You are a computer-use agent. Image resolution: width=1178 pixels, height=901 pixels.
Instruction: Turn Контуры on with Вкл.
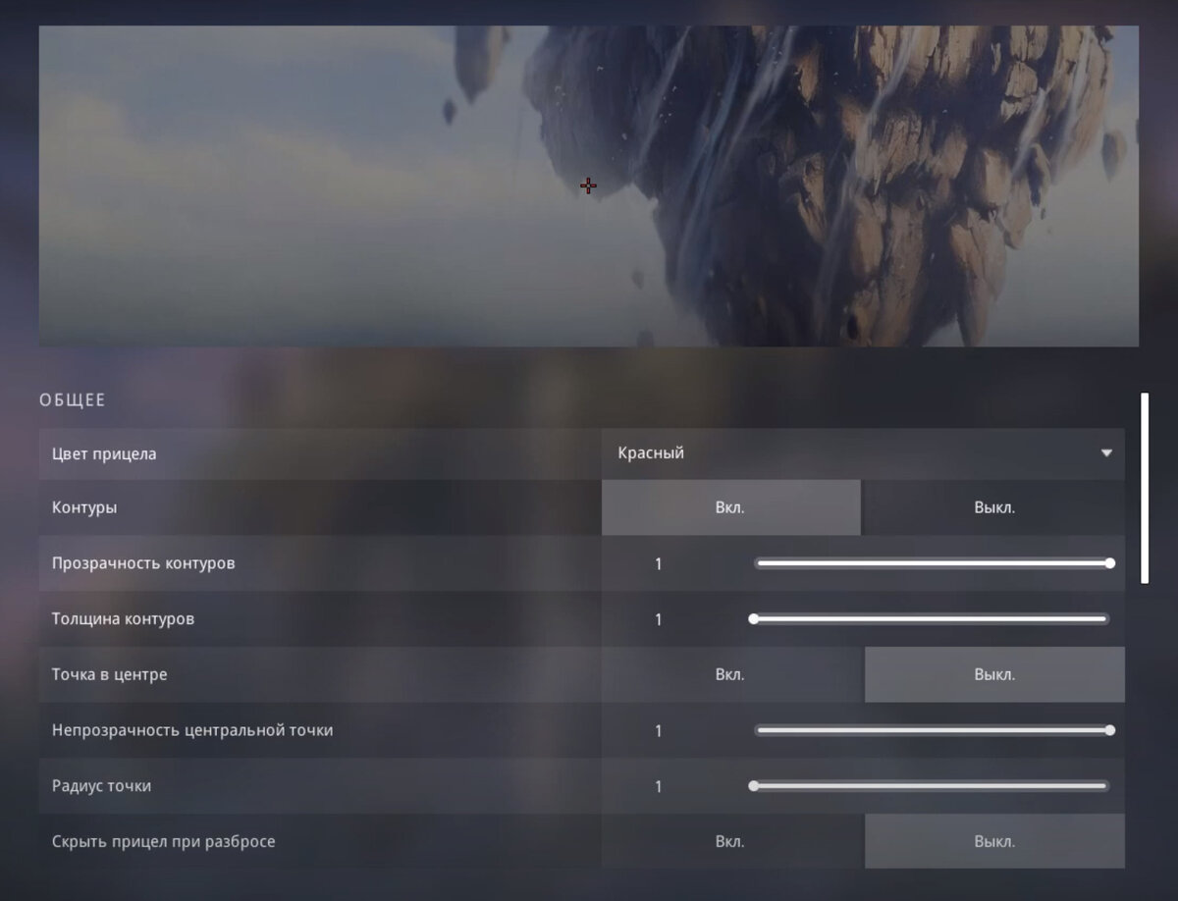(x=730, y=508)
